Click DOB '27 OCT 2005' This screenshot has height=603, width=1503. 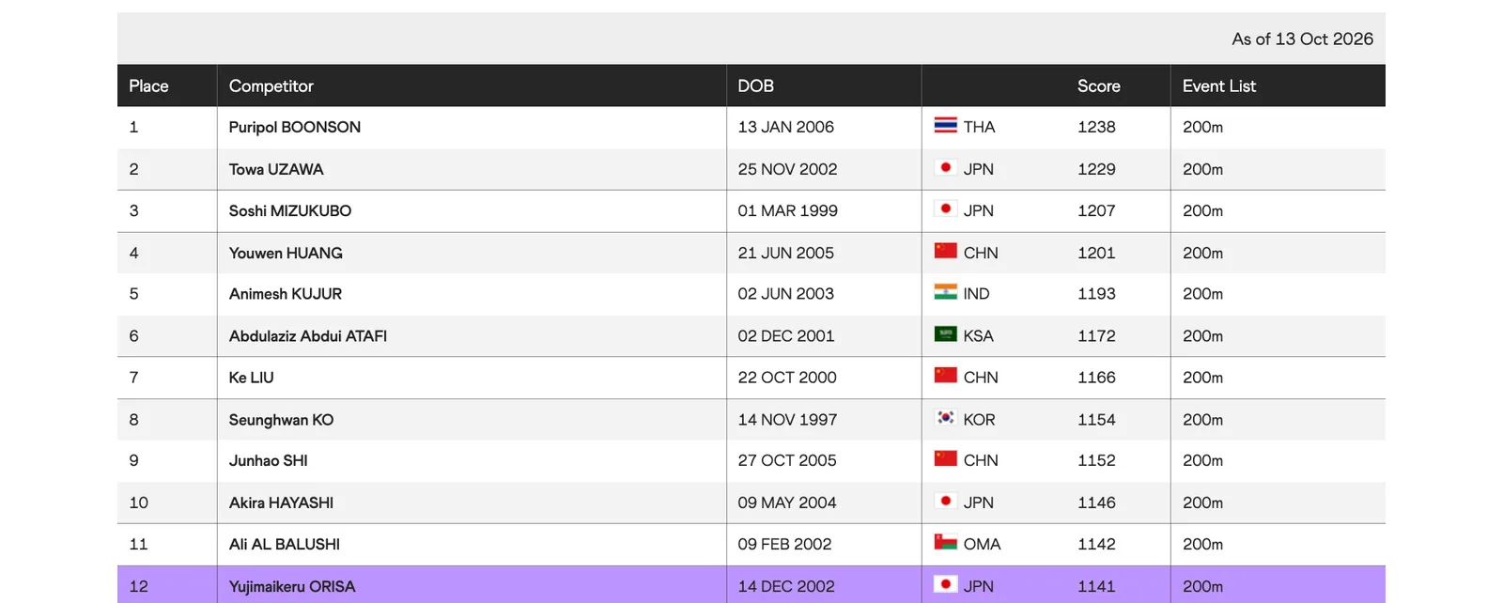[x=787, y=460]
